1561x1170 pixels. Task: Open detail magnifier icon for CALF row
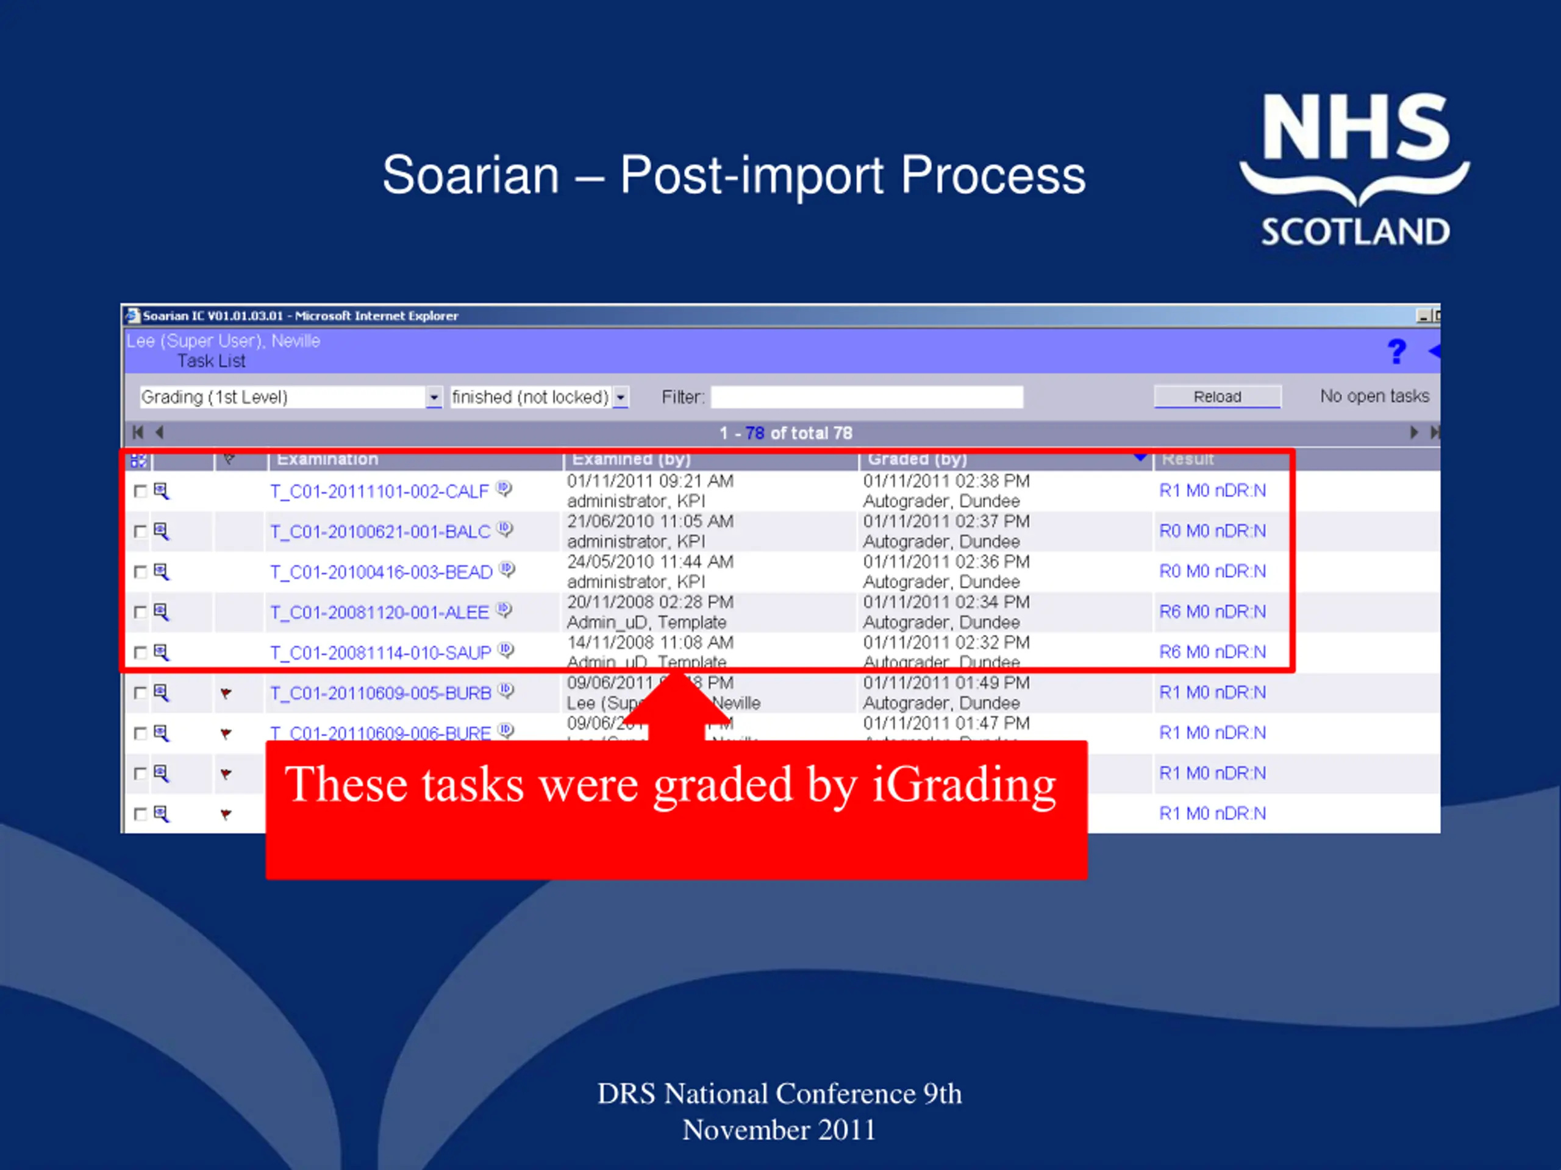tap(162, 491)
